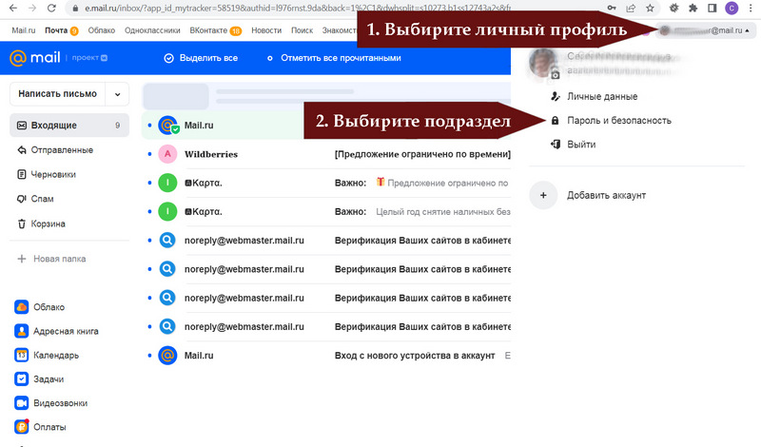
Task: Open the Оплаты payments icon
Action: click(x=22, y=427)
